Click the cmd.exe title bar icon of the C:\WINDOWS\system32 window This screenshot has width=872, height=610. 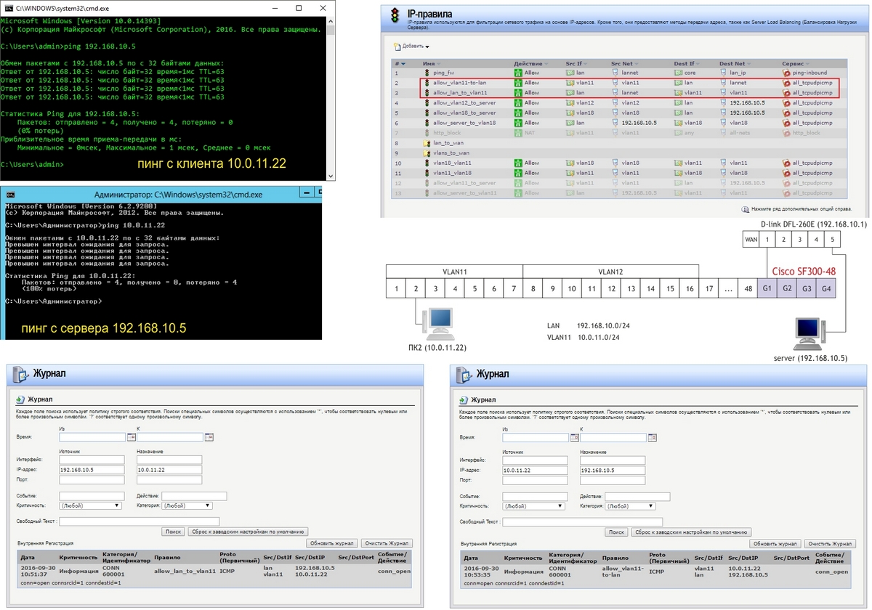pyautogui.click(x=8, y=7)
